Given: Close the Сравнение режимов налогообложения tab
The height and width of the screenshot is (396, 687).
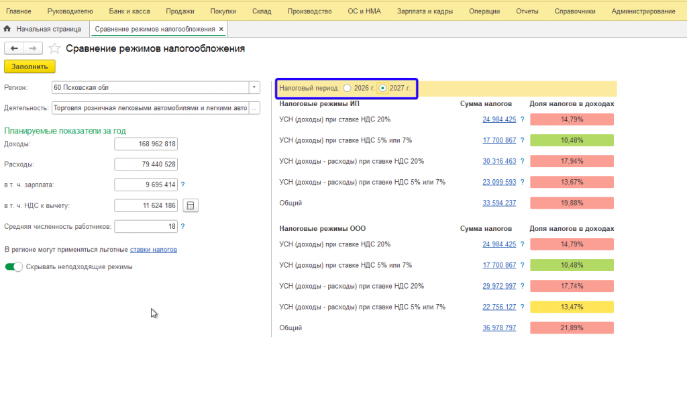Looking at the screenshot, I should tap(221, 29).
